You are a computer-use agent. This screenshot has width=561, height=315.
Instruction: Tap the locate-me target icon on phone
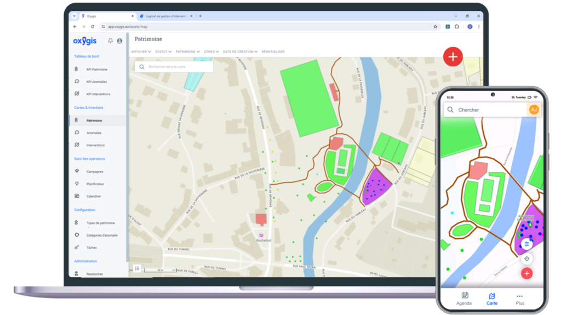pos(526,259)
